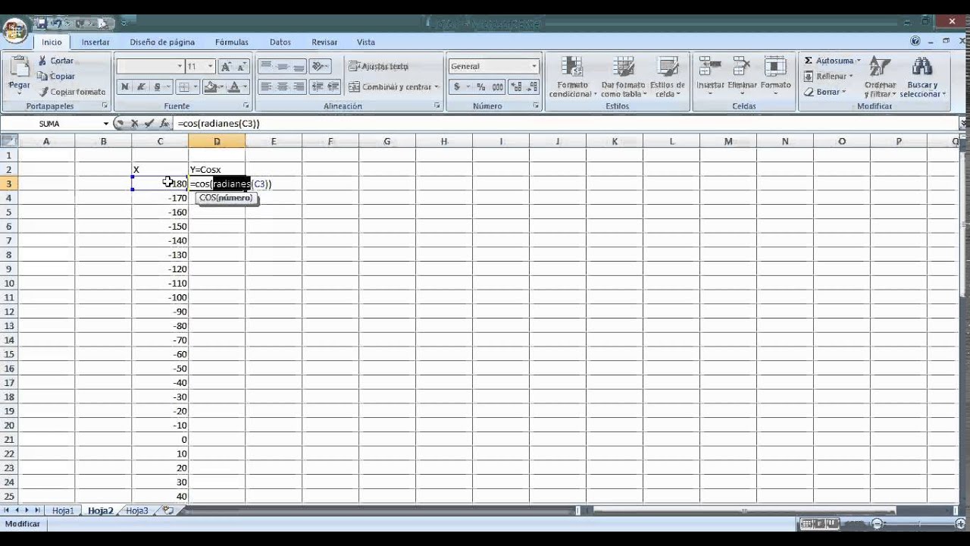The width and height of the screenshot is (970, 546).
Task: Open the font name combo box
Action: click(150, 67)
